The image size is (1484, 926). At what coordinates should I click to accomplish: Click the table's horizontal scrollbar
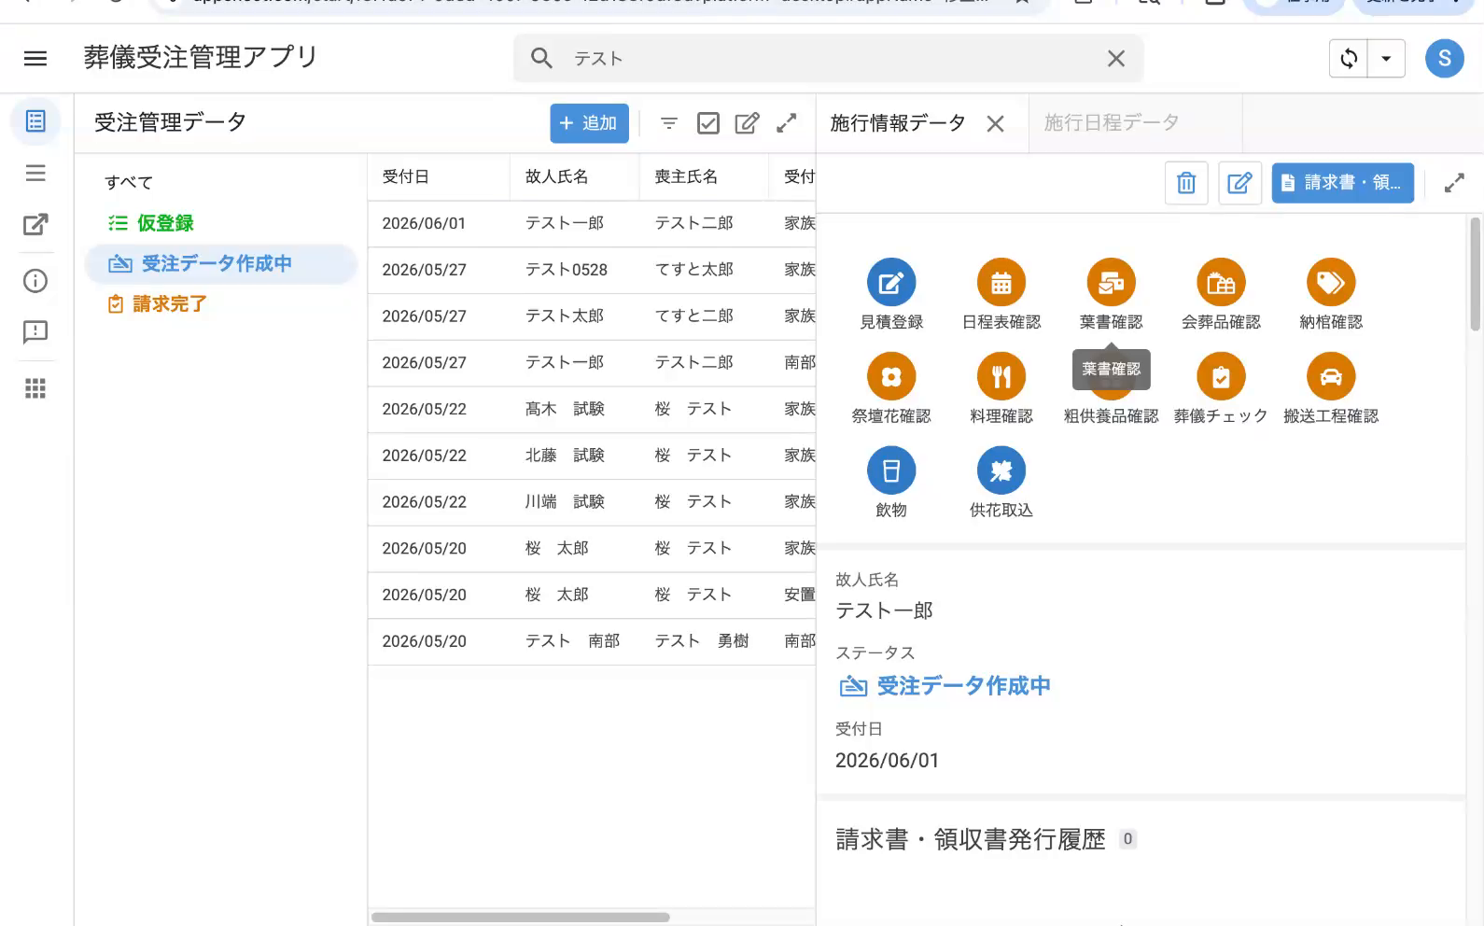(521, 918)
